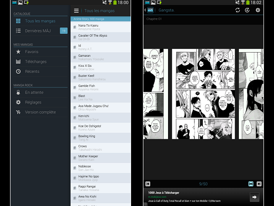The height and width of the screenshot is (206, 274).
Task: Click the Dernières MÀJ badge showing 19
Action: click(x=63, y=31)
